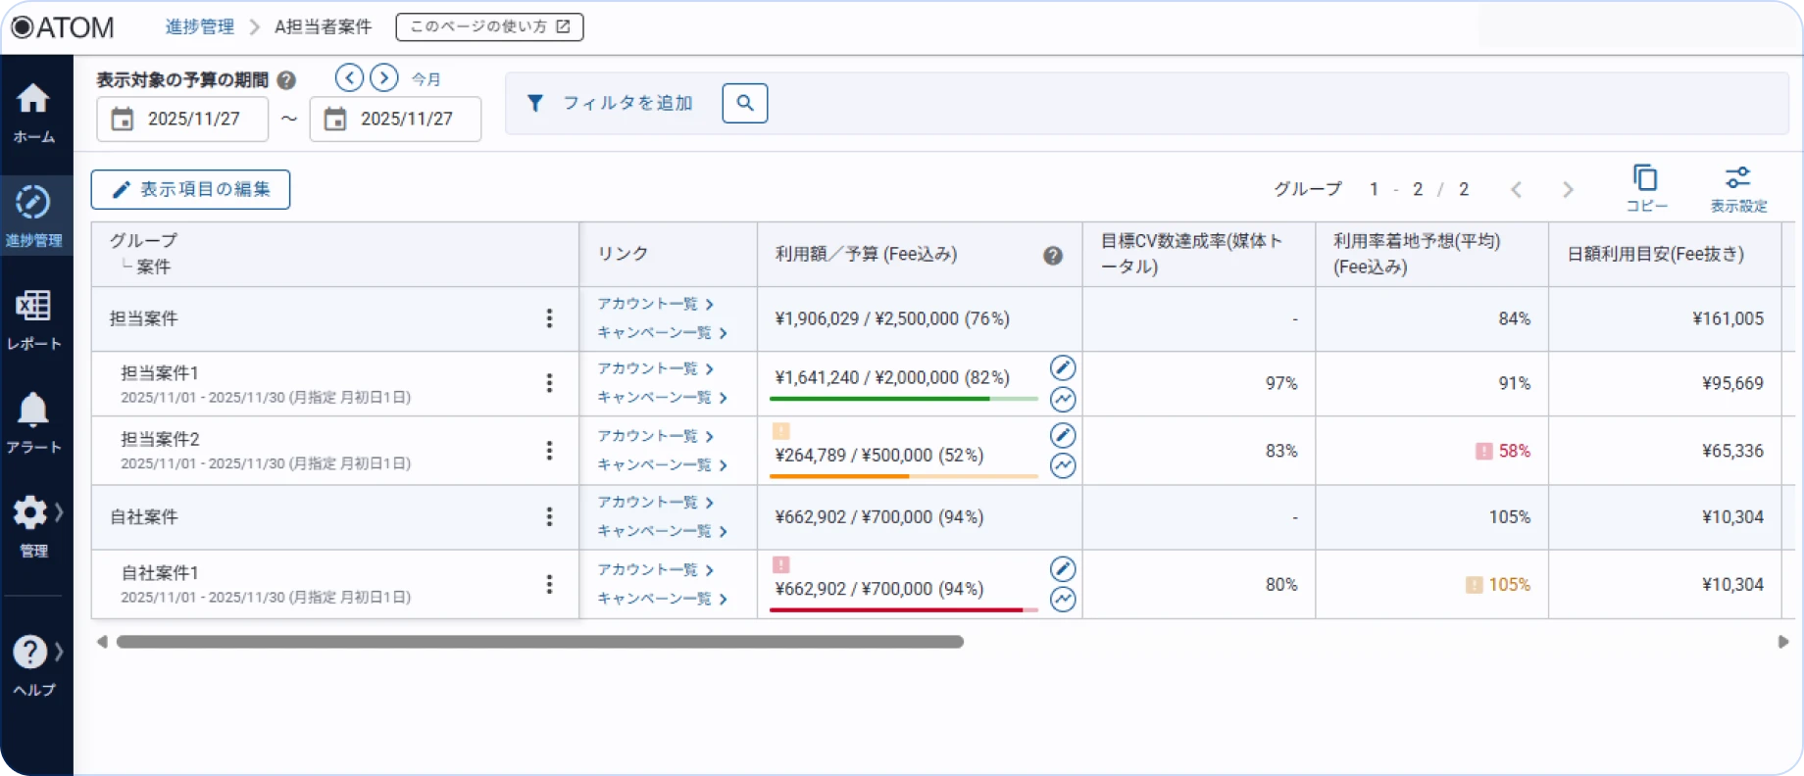
Task: Select 進捗管理 in the sidebar
Action: pos(33,216)
